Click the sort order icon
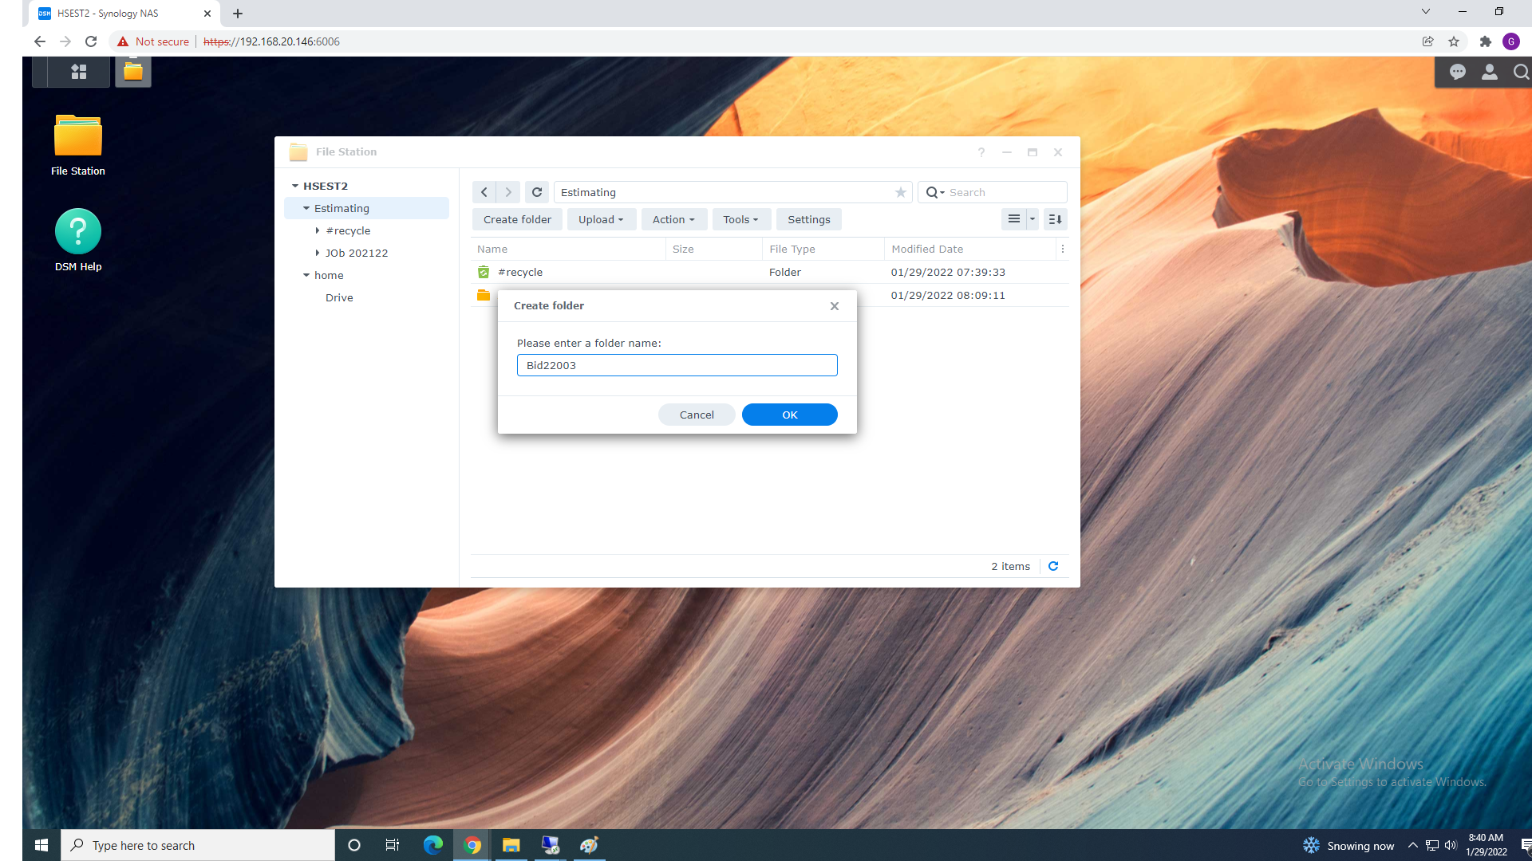 coord(1055,219)
